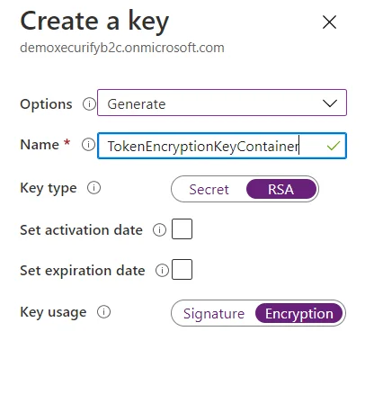Click info icon for Set expiration date

tap(162, 271)
